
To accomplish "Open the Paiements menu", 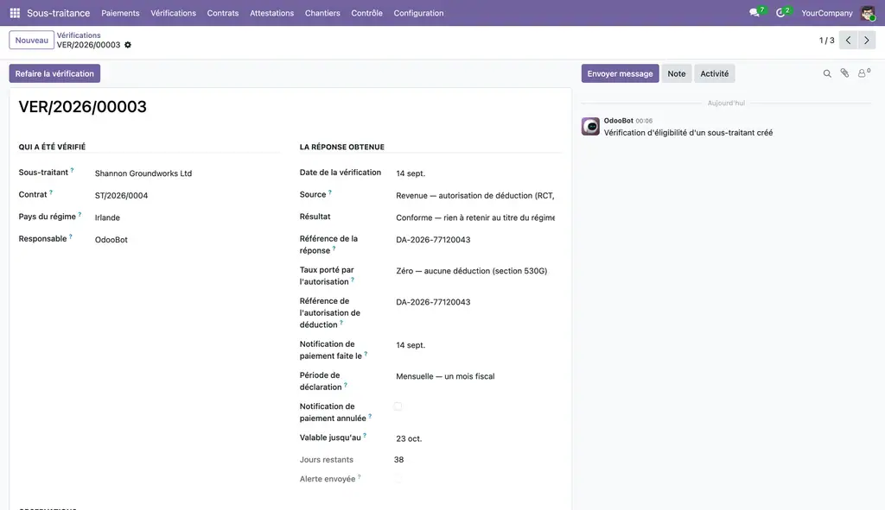I will click(120, 13).
